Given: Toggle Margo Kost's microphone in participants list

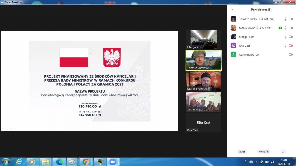Looking at the screenshot, I should click(286, 37).
